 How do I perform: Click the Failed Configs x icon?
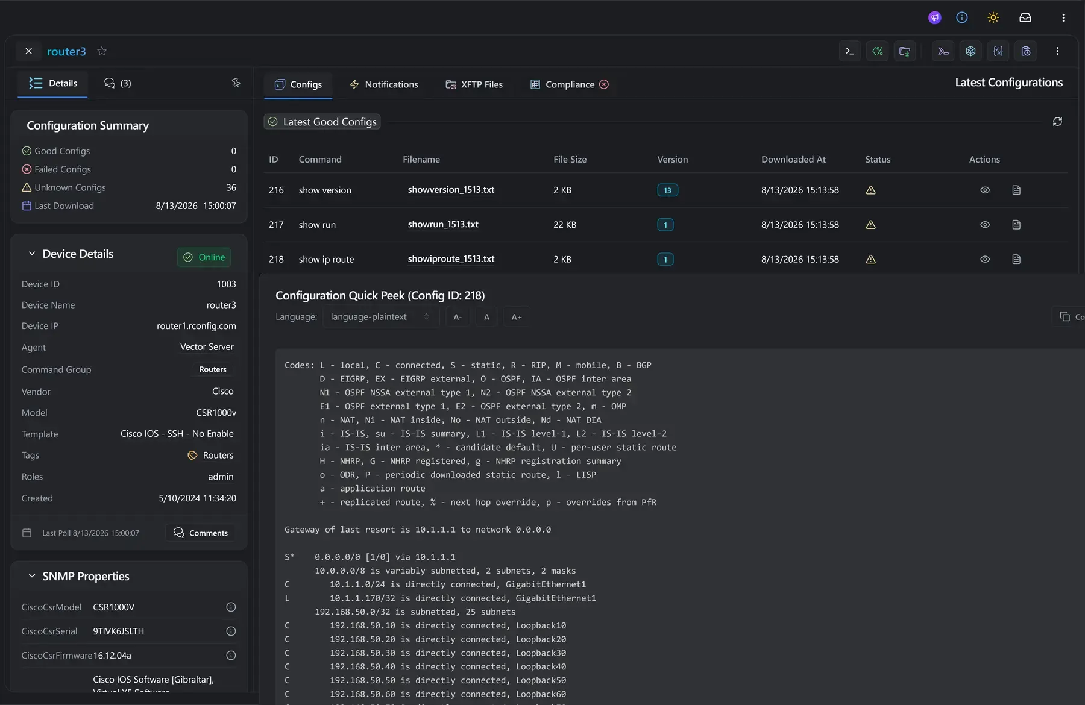pos(27,169)
